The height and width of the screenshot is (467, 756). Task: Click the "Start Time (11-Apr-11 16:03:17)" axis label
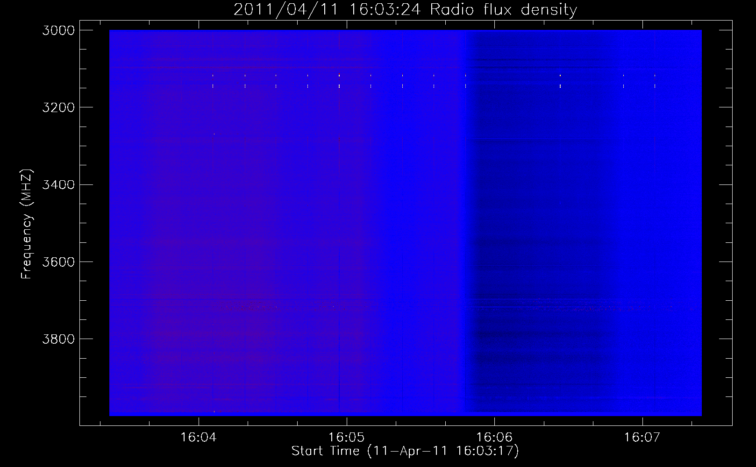[405, 451]
